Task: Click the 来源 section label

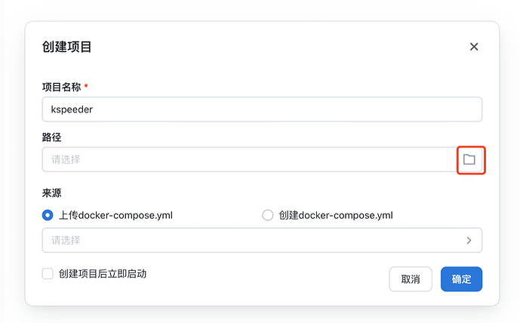Action: pos(51,193)
